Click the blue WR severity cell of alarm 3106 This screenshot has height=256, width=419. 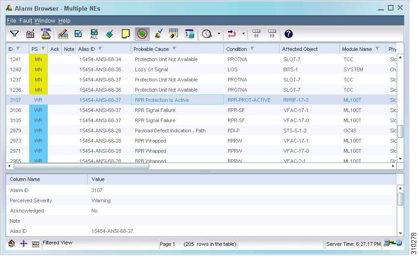point(38,110)
